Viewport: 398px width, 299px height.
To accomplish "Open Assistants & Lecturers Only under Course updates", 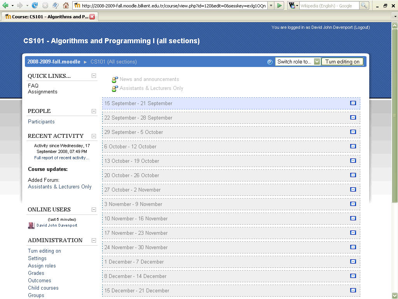I will (59, 186).
